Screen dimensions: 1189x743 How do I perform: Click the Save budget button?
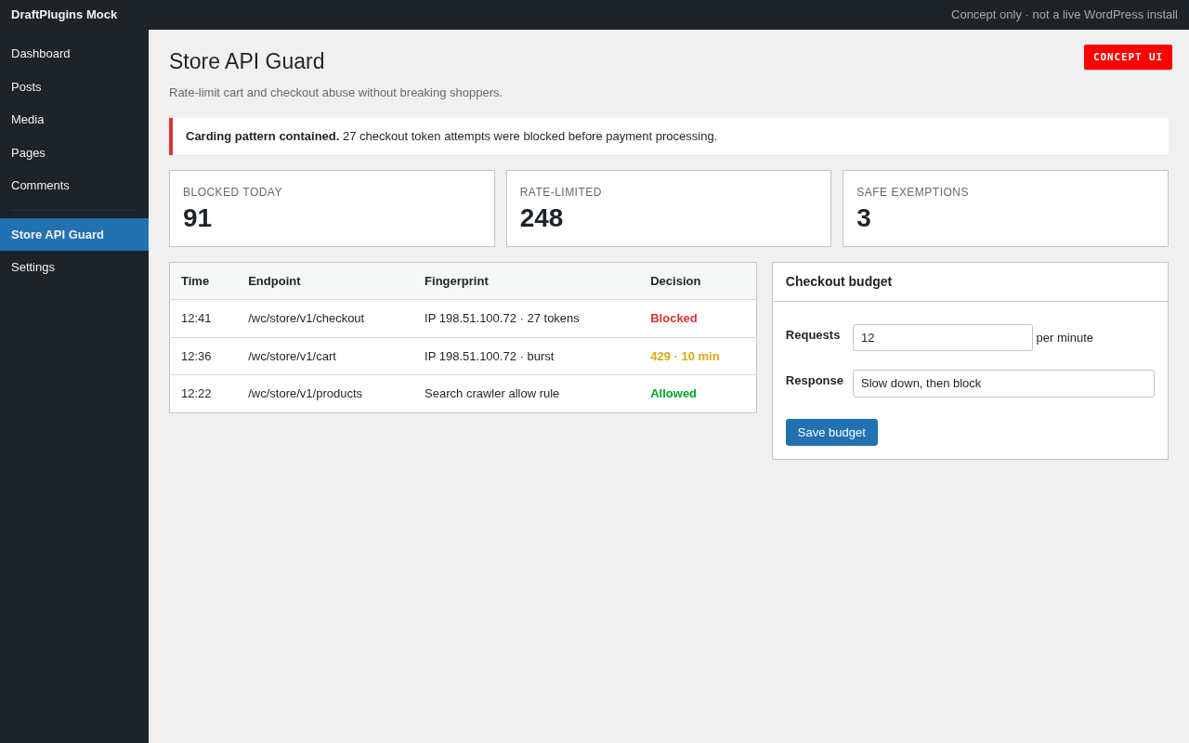point(831,432)
